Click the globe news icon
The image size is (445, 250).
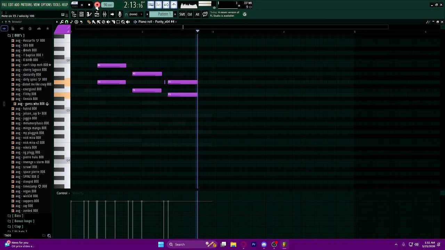[245, 14]
